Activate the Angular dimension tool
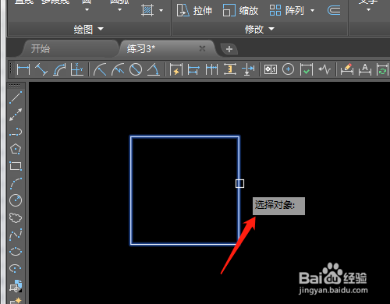390x304 pixels. coord(154,69)
